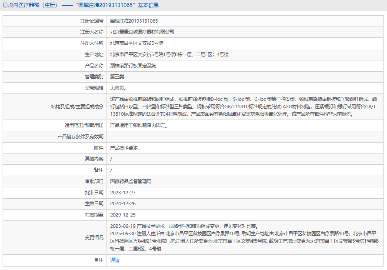Click registrant name 北京爱康宜诚医疗器材有限公司
Screen dimensions: 387x270
pos(142,32)
